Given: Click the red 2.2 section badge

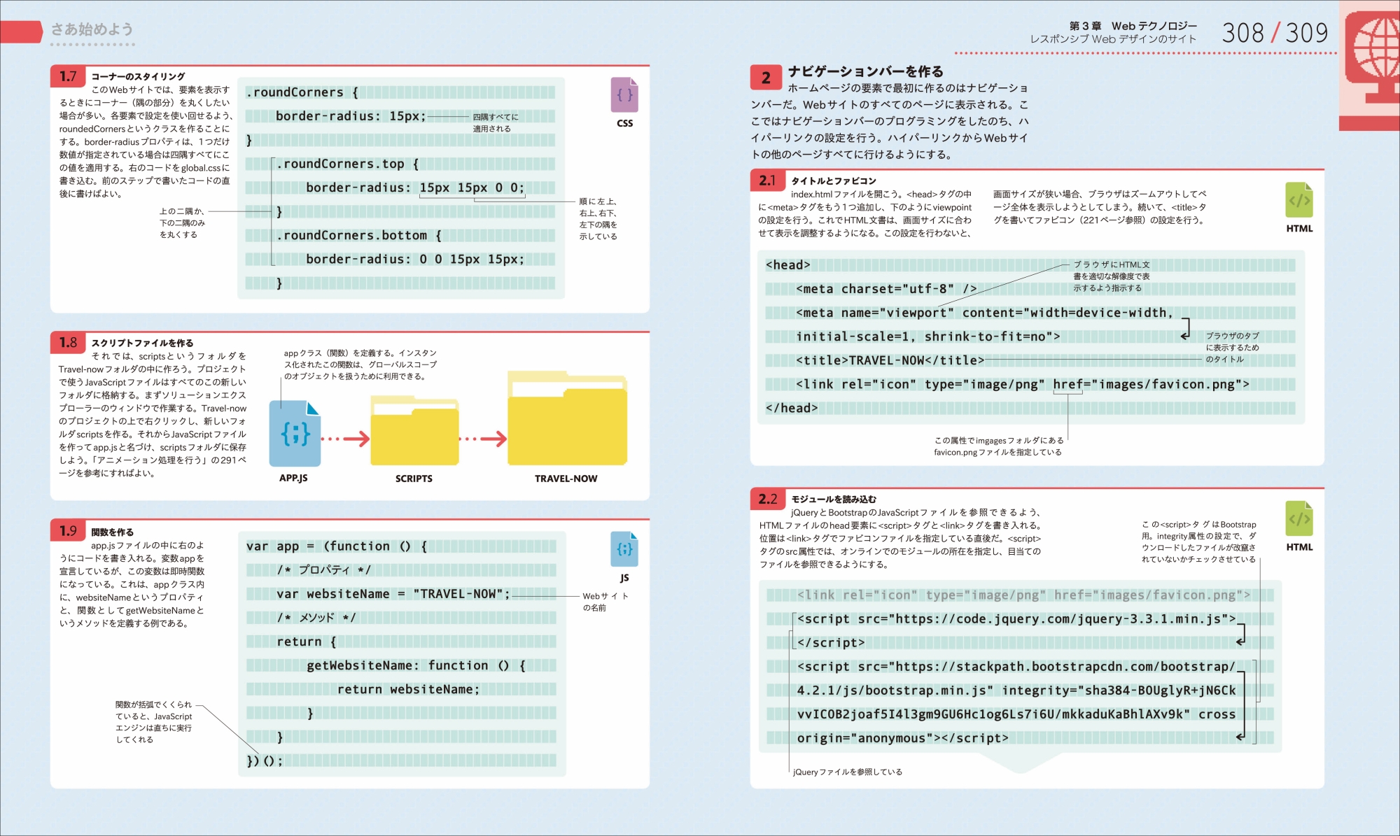Looking at the screenshot, I should [768, 499].
